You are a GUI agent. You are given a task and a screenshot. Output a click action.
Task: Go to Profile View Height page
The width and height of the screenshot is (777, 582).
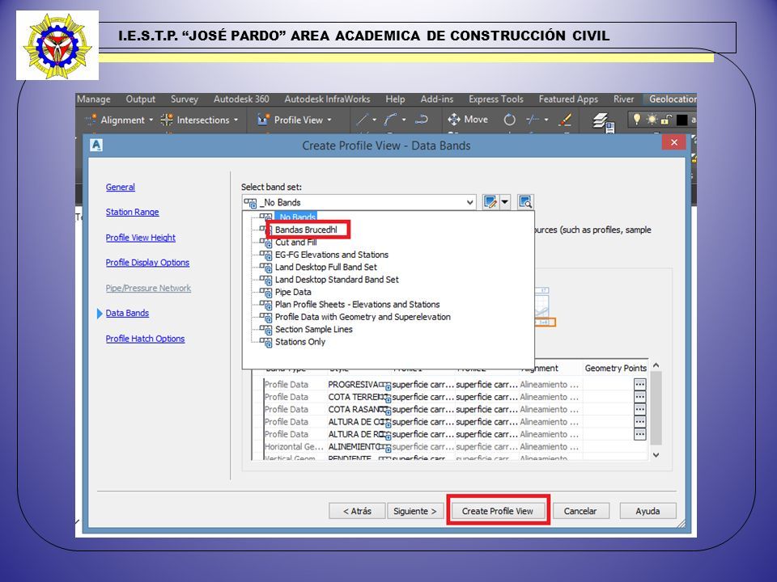tap(141, 238)
